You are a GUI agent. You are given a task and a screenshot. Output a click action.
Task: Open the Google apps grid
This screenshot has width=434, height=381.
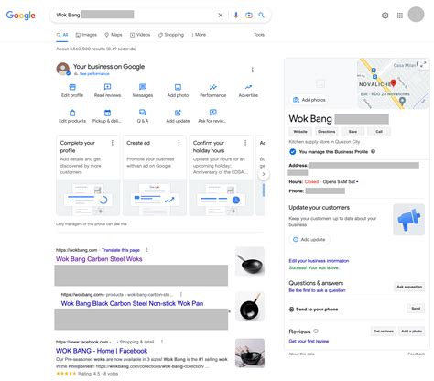tap(400, 16)
